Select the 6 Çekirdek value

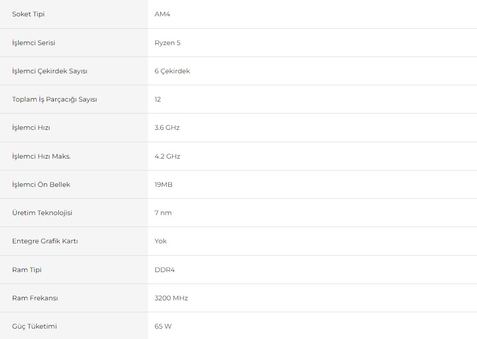click(x=172, y=71)
